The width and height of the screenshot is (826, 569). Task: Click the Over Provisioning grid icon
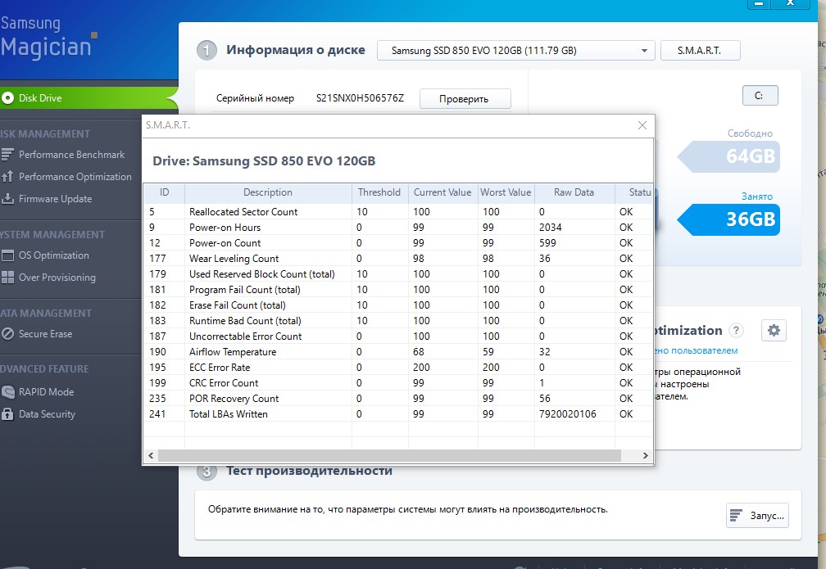tap(7, 278)
